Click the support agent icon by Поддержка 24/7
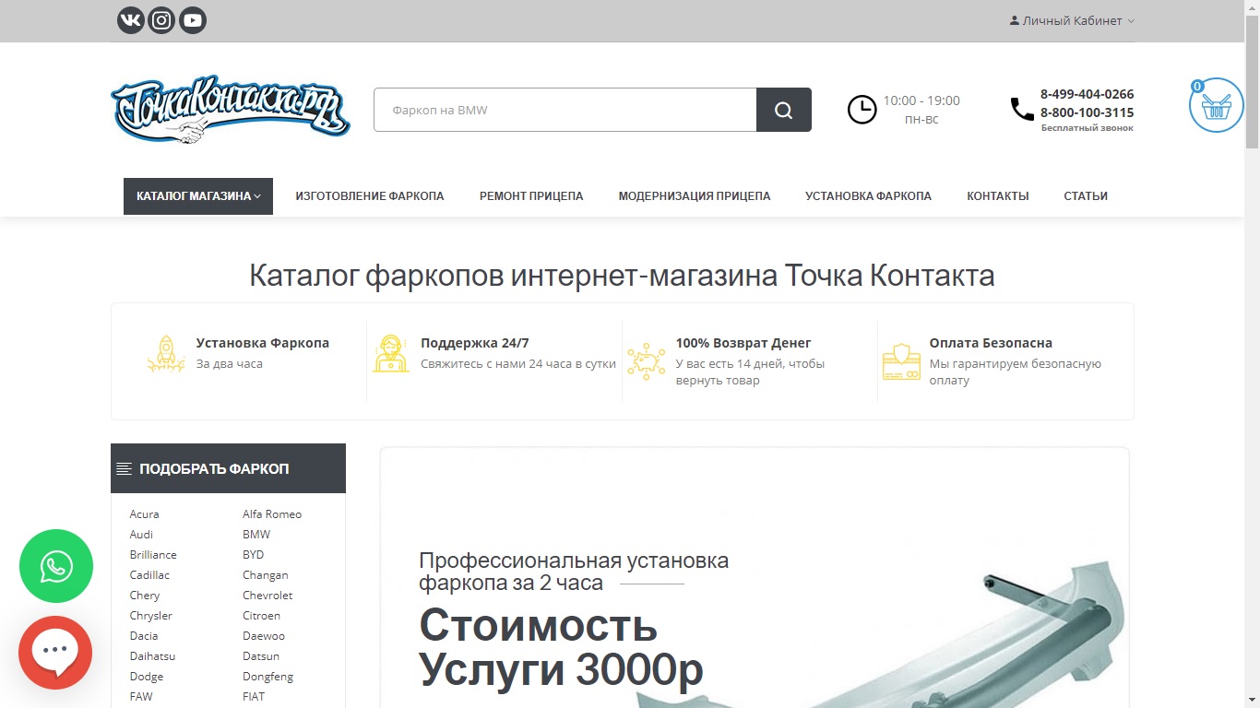Viewport: 1260px width, 708px height. pyautogui.click(x=391, y=353)
